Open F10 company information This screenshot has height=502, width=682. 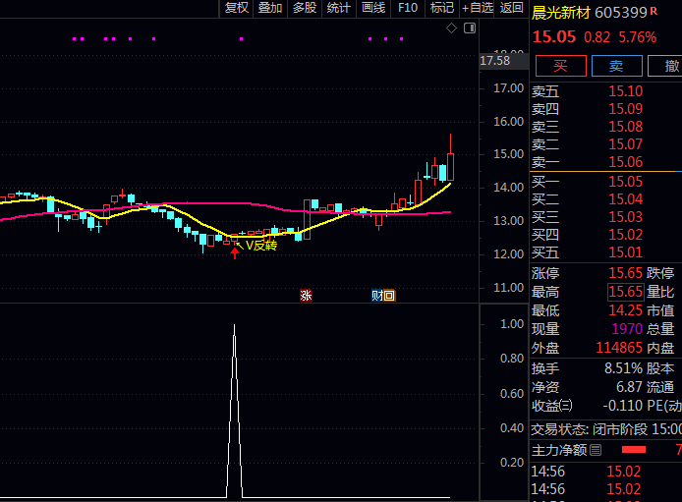click(408, 8)
